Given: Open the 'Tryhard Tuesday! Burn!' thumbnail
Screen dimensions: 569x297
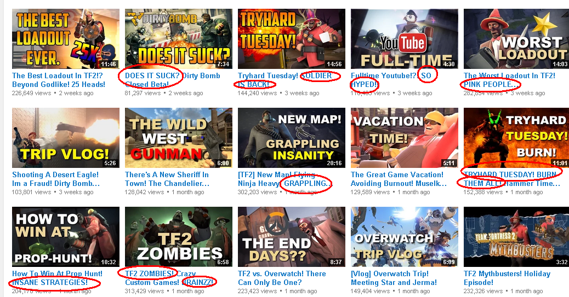Looking at the screenshot, I should coord(516,138).
